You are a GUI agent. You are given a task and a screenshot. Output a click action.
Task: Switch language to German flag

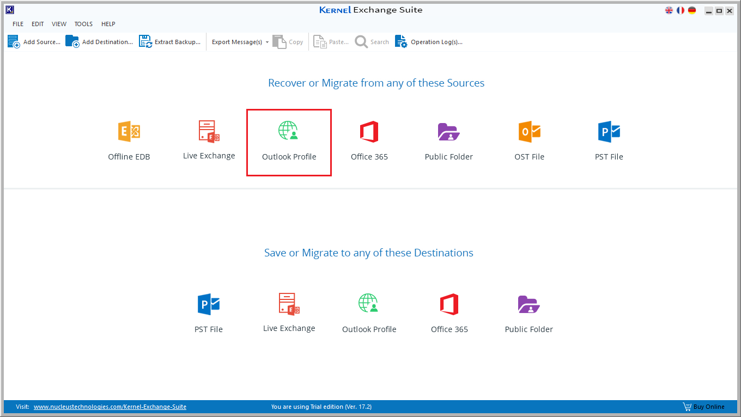pyautogui.click(x=692, y=10)
